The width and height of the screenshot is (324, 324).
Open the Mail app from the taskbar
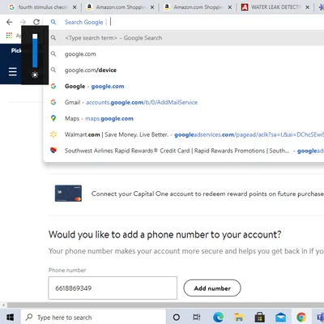(280, 318)
